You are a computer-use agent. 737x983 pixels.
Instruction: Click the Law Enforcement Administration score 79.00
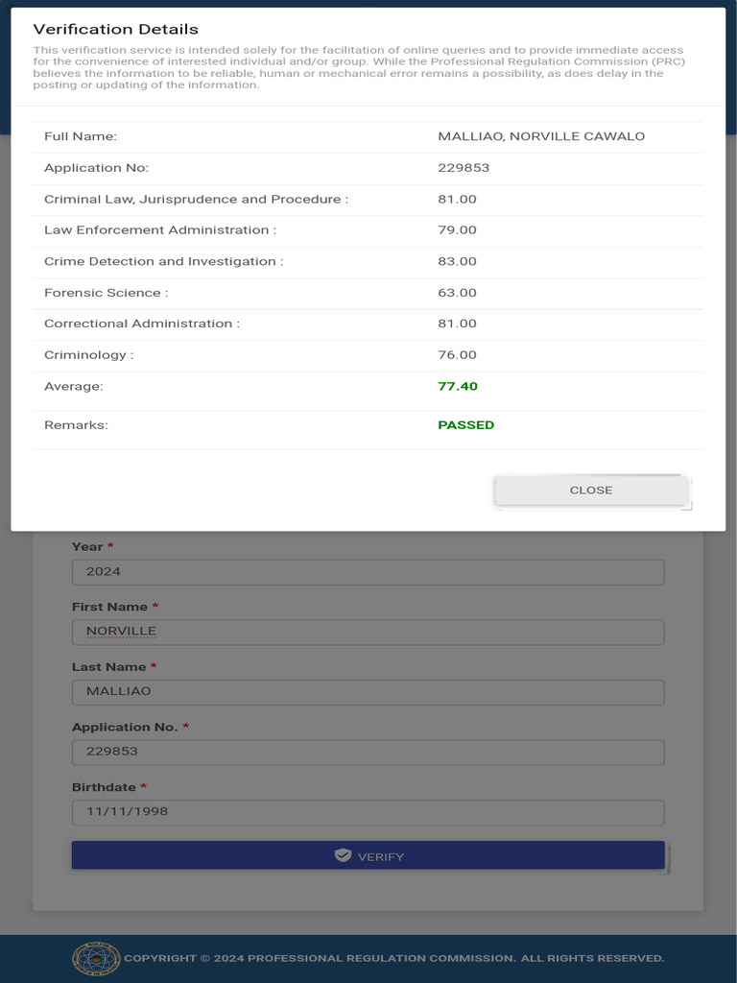(457, 230)
